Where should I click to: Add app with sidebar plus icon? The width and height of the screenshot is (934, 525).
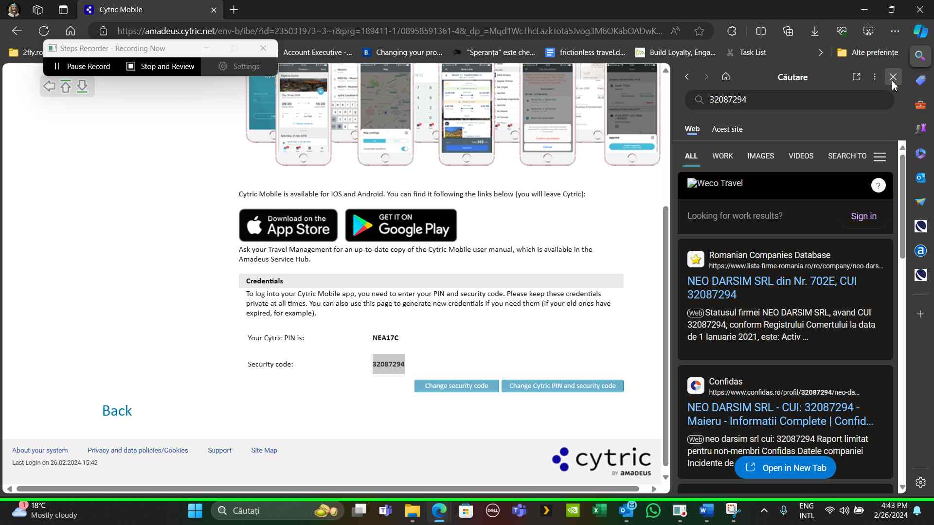tap(920, 314)
